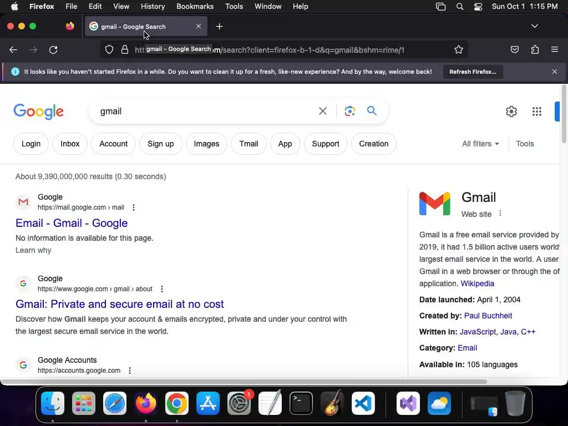Select the Tmail filter chip
Image resolution: width=568 pixels, height=426 pixels.
pos(248,144)
